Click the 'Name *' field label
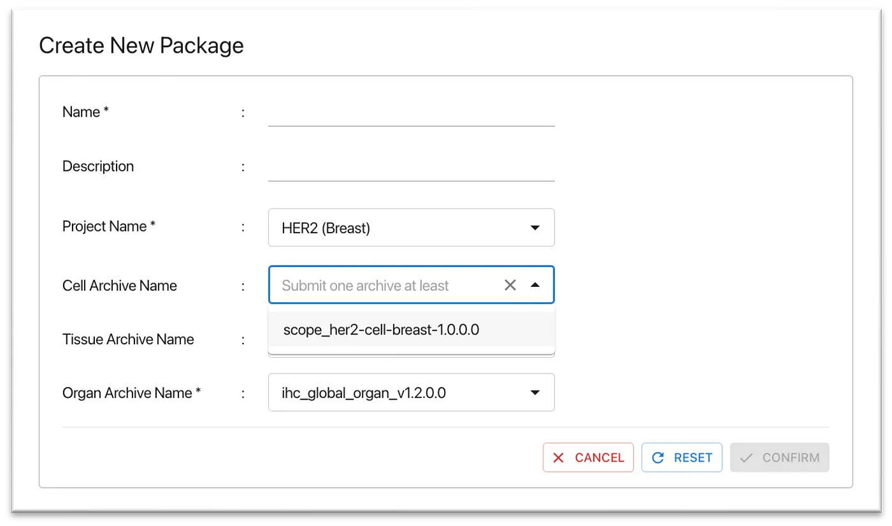This screenshot has height=526, width=892. click(x=85, y=112)
